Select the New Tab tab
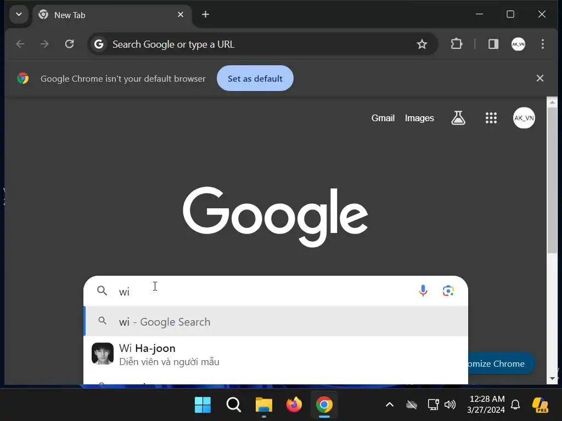562x421 pixels. click(112, 15)
